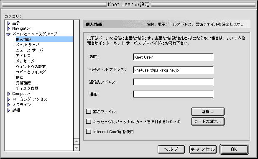Select the Composer category label
The width and height of the screenshot is (258, 159).
click(21, 94)
